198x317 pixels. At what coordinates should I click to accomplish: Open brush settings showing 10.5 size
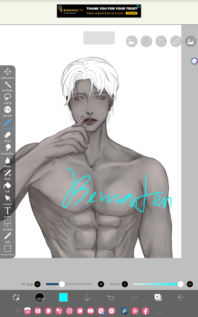click(40, 298)
